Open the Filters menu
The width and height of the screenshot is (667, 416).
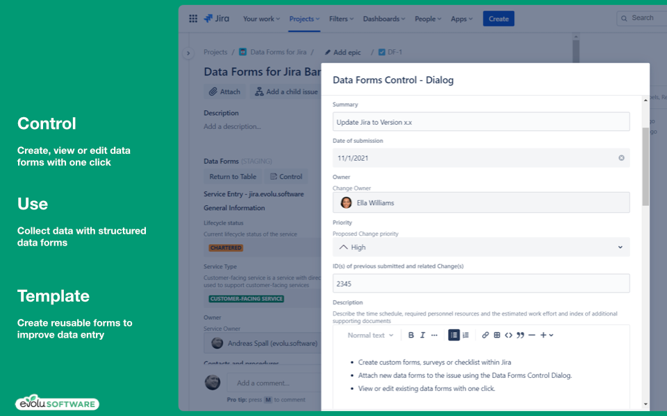pos(341,19)
